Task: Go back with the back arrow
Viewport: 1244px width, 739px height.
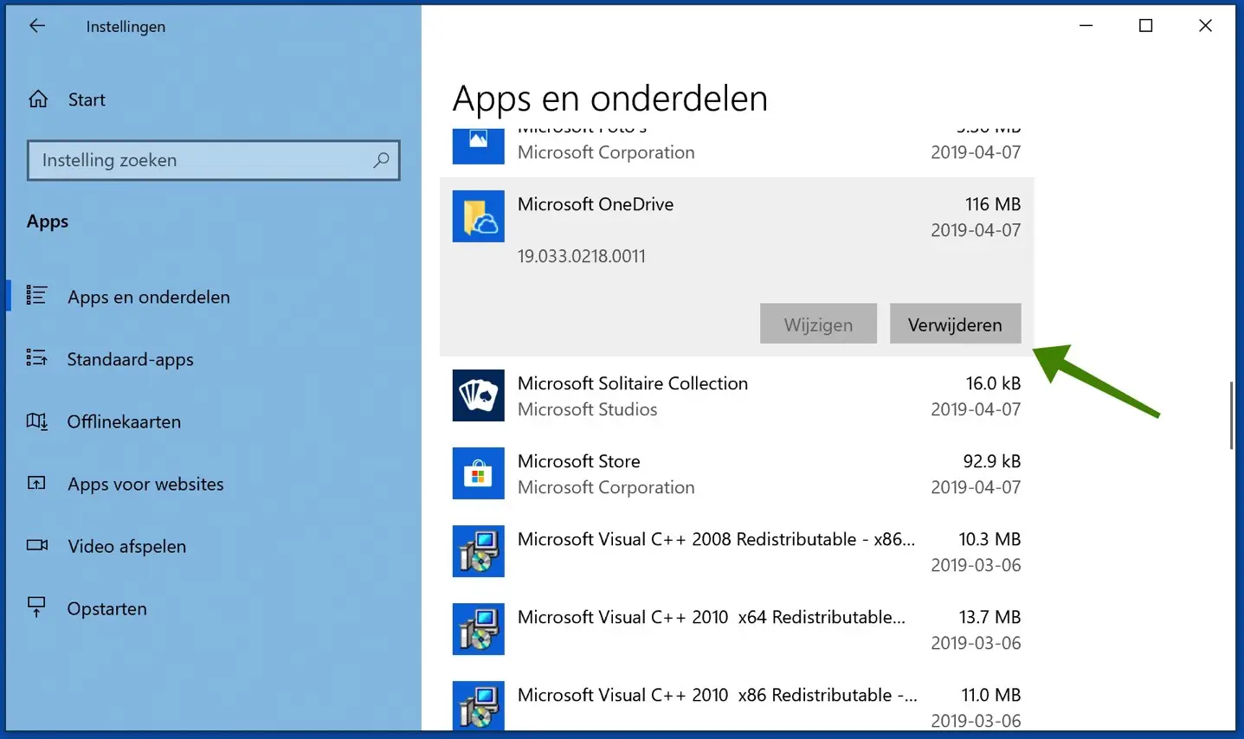Action: coord(37,26)
